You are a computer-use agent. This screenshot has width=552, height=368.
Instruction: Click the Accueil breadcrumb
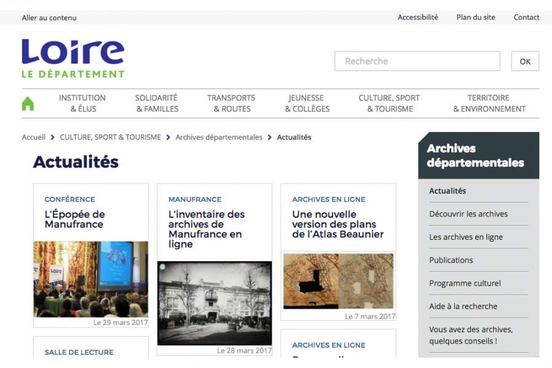34,137
